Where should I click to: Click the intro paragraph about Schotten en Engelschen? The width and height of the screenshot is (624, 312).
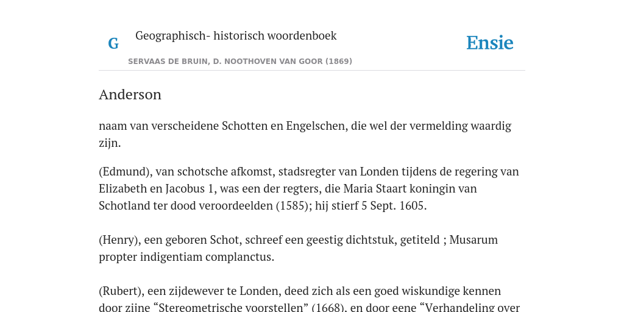click(305, 134)
